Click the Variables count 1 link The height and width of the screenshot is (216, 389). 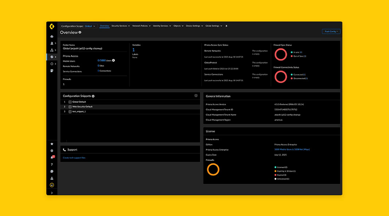(x=133, y=50)
